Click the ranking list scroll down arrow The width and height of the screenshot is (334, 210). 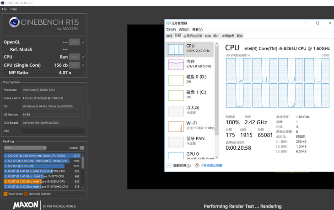coord(83,187)
